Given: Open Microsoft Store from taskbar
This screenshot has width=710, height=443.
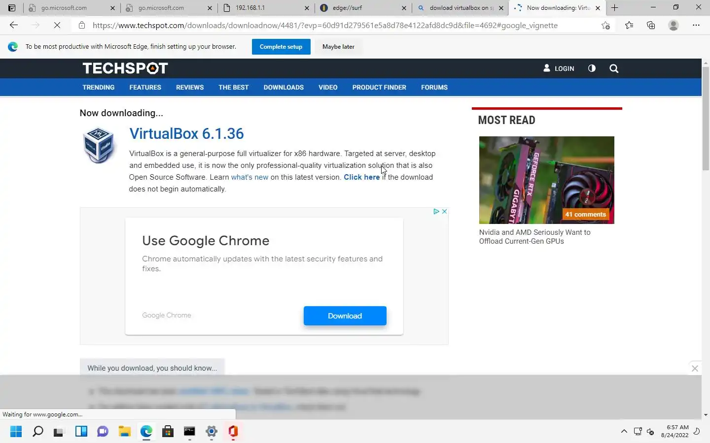Looking at the screenshot, I should click(x=168, y=432).
